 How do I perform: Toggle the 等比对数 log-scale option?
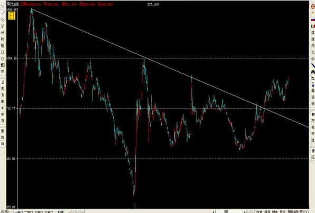(298, 211)
